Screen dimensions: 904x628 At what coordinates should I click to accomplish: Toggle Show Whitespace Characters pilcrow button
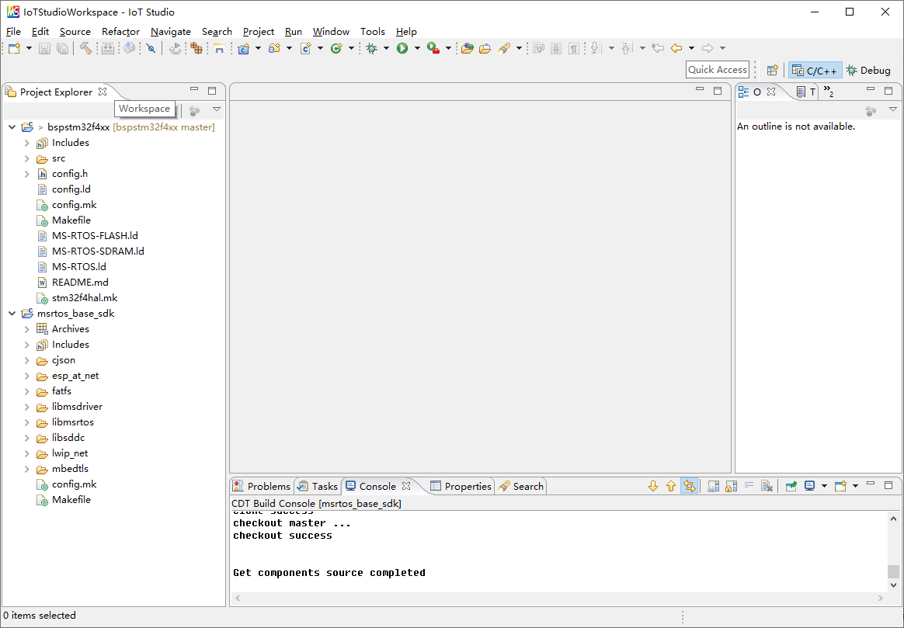point(574,48)
